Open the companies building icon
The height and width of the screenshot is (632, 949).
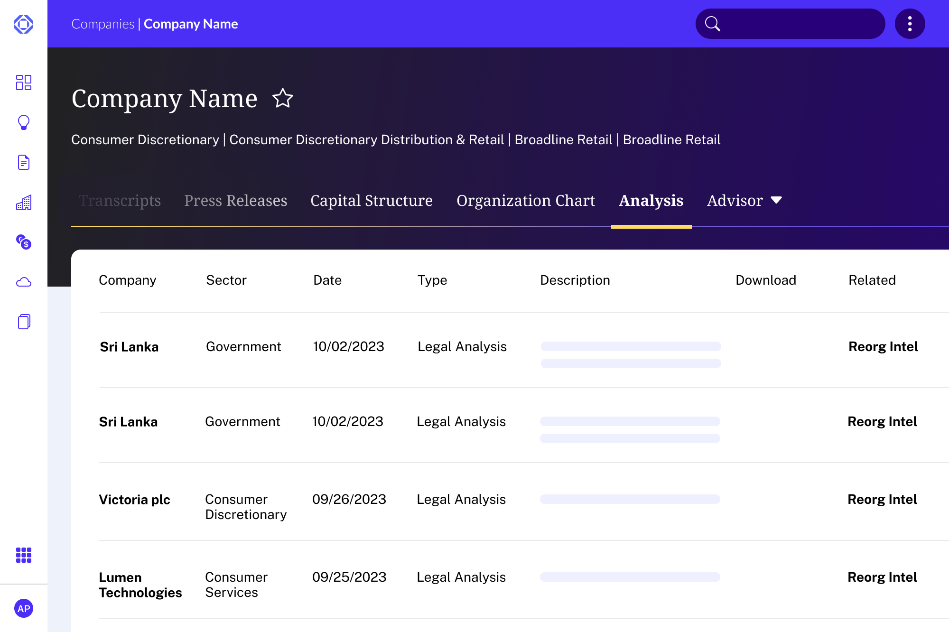point(23,203)
